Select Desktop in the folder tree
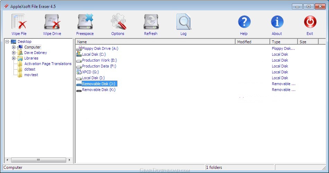The width and height of the screenshot is (329, 173). [x=25, y=42]
